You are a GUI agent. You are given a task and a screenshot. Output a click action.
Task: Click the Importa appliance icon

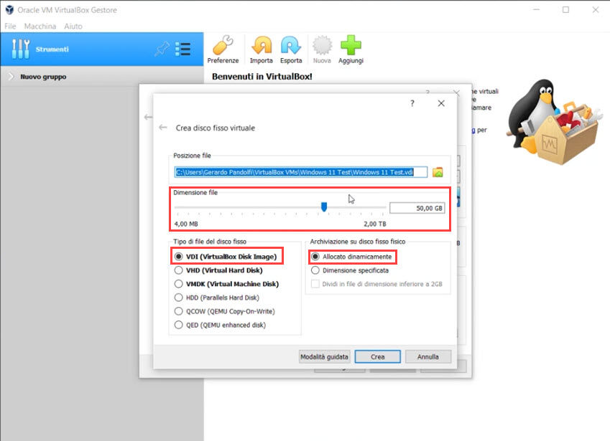click(261, 46)
